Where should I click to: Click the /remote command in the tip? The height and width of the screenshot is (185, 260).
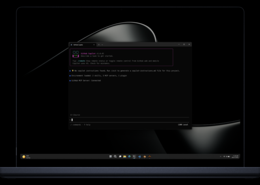pos(82,61)
